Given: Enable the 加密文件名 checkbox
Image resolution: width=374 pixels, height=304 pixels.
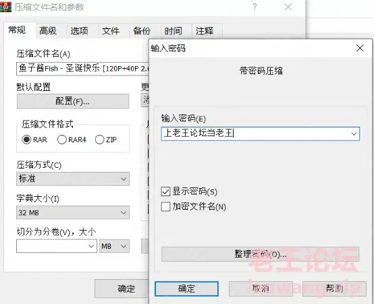Looking at the screenshot, I should click(165, 206).
